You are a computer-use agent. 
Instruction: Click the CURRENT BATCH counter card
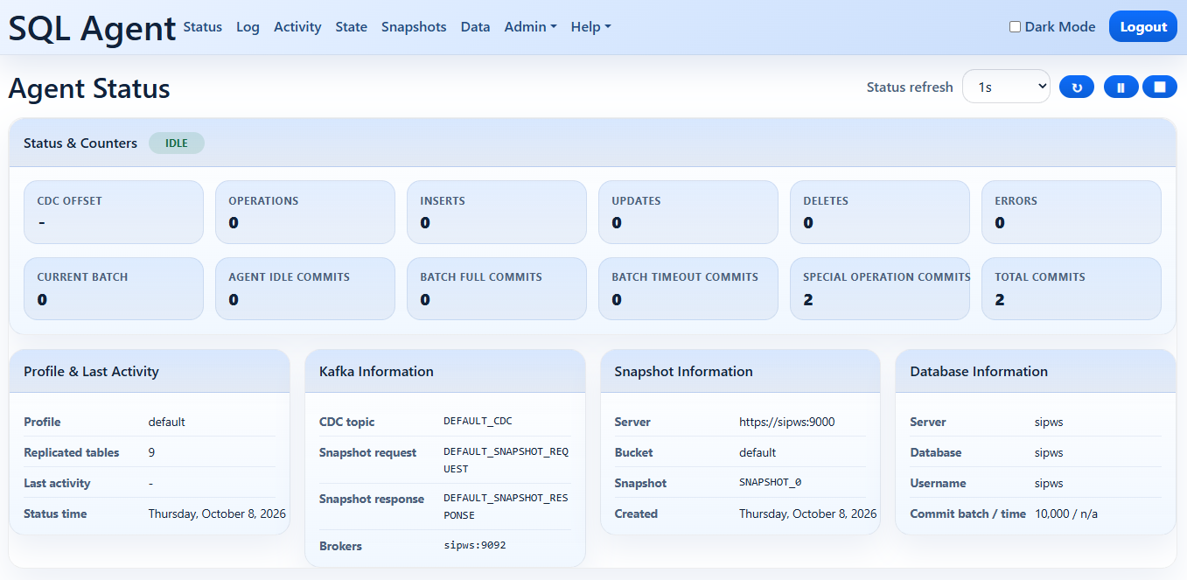[114, 289]
